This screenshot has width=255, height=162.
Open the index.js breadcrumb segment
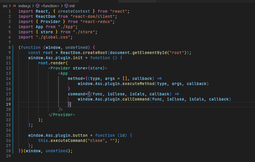pyautogui.click(x=24, y=6)
